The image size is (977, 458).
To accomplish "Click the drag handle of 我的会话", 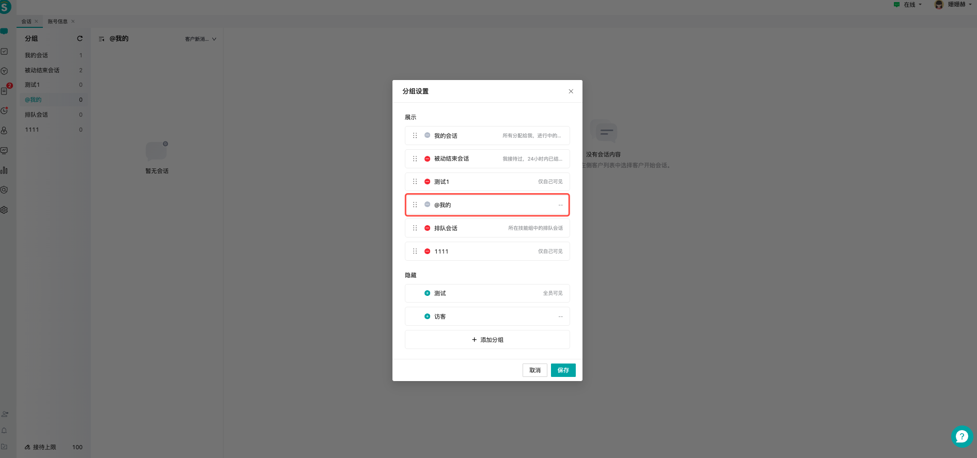I will click(x=415, y=135).
